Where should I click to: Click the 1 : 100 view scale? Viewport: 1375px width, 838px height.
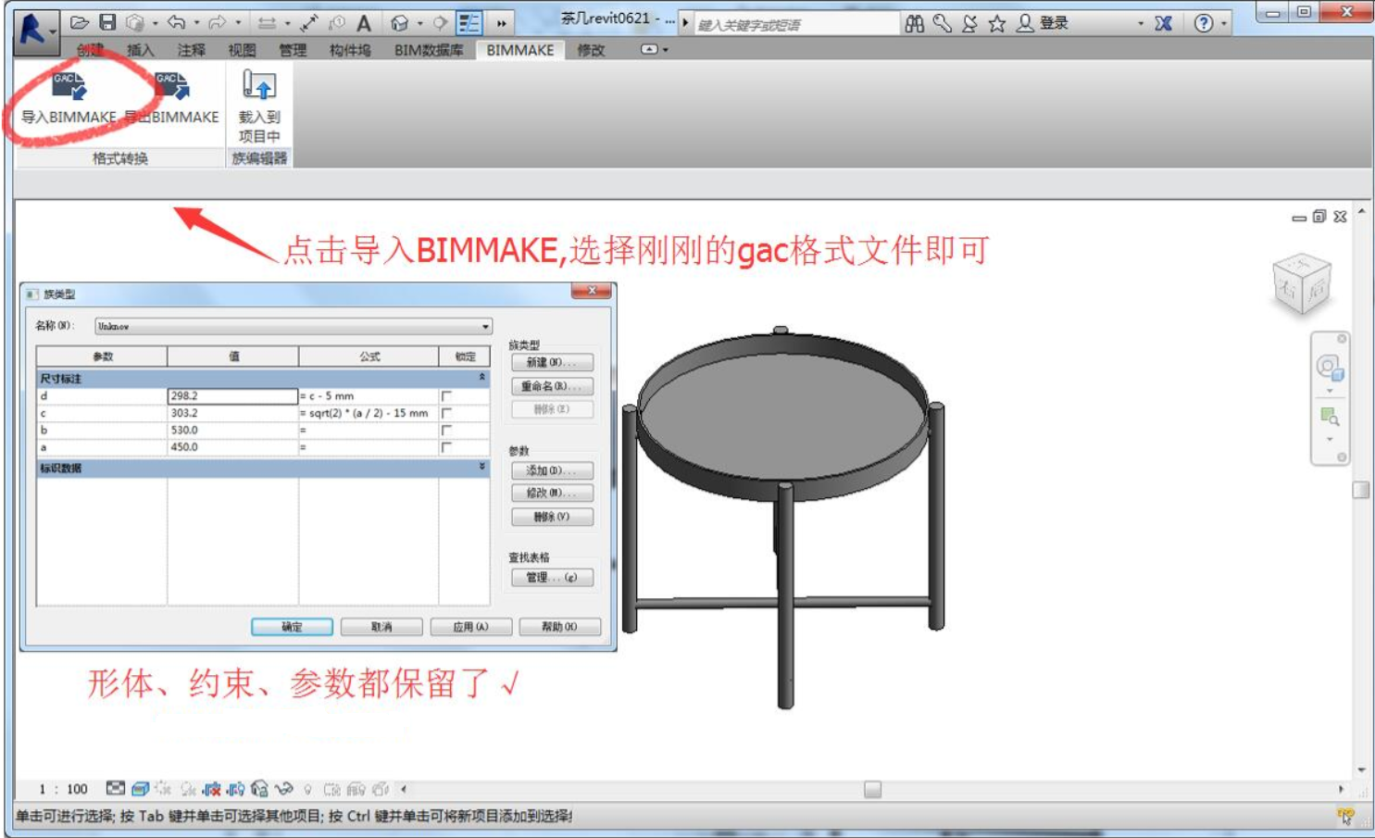coord(63,790)
